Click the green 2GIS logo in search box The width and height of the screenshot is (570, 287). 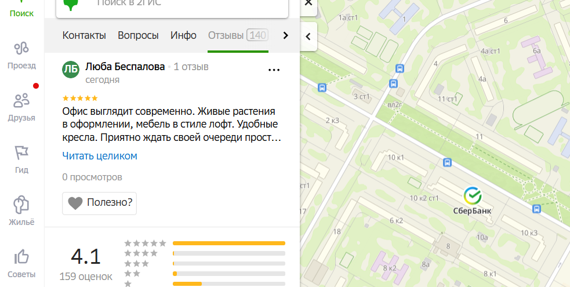(x=71, y=5)
